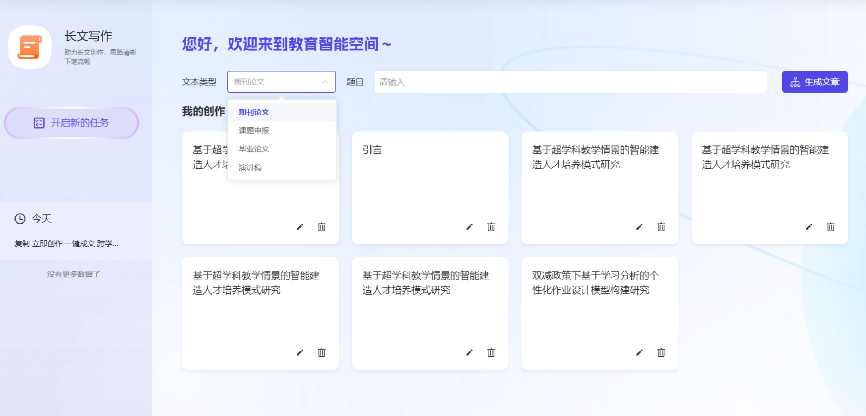The width and height of the screenshot is (866, 416).
Task: Click the pencil icon on the first top-row card
Action: [299, 227]
